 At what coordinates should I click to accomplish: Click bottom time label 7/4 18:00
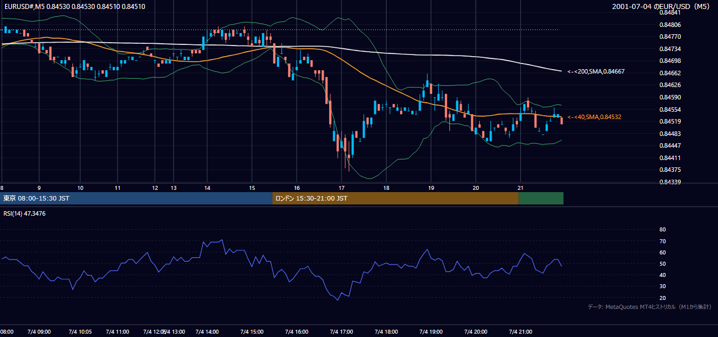pos(386,332)
